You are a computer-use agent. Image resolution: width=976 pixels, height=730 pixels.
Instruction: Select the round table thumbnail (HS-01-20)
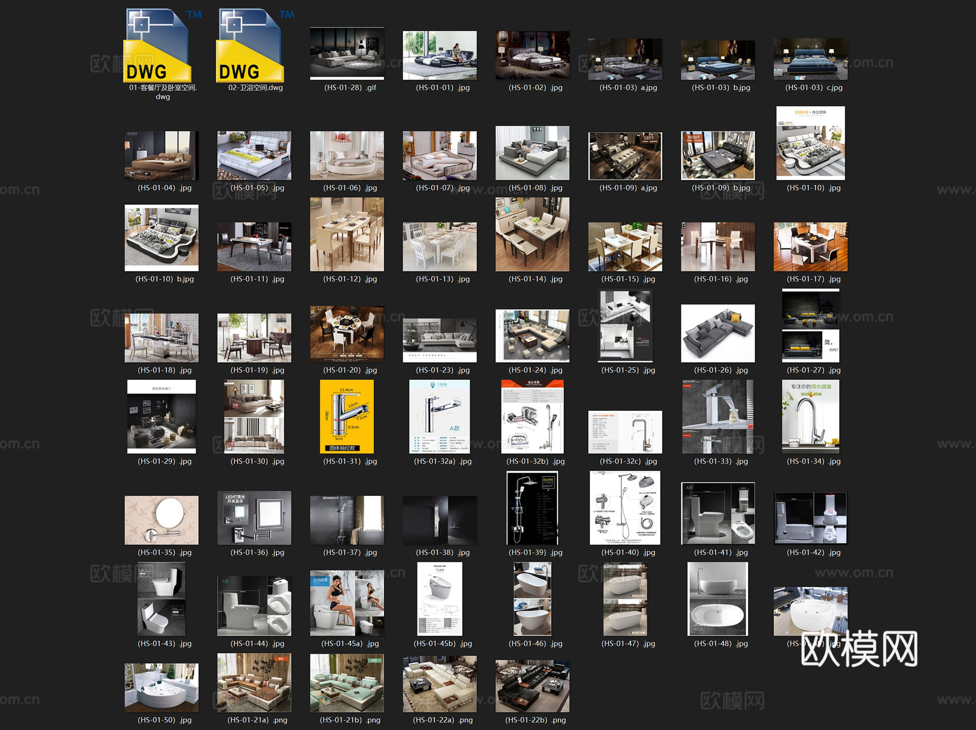(347, 334)
